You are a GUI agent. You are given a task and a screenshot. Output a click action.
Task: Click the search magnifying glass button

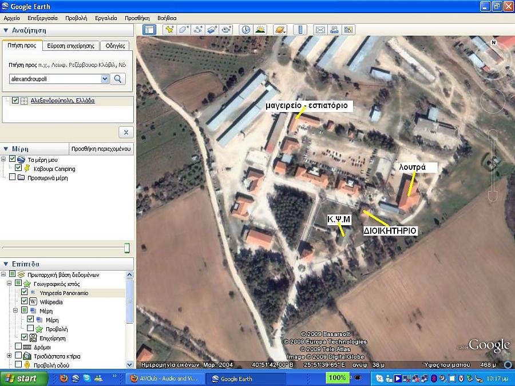(118, 79)
